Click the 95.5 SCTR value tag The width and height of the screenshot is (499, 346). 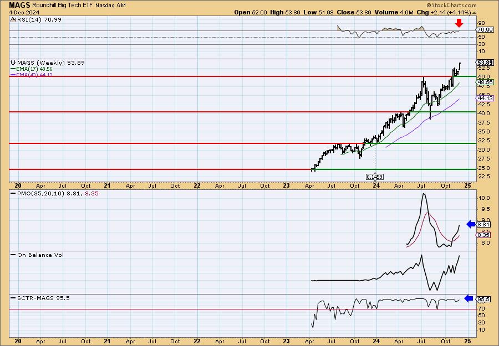tap(484, 299)
